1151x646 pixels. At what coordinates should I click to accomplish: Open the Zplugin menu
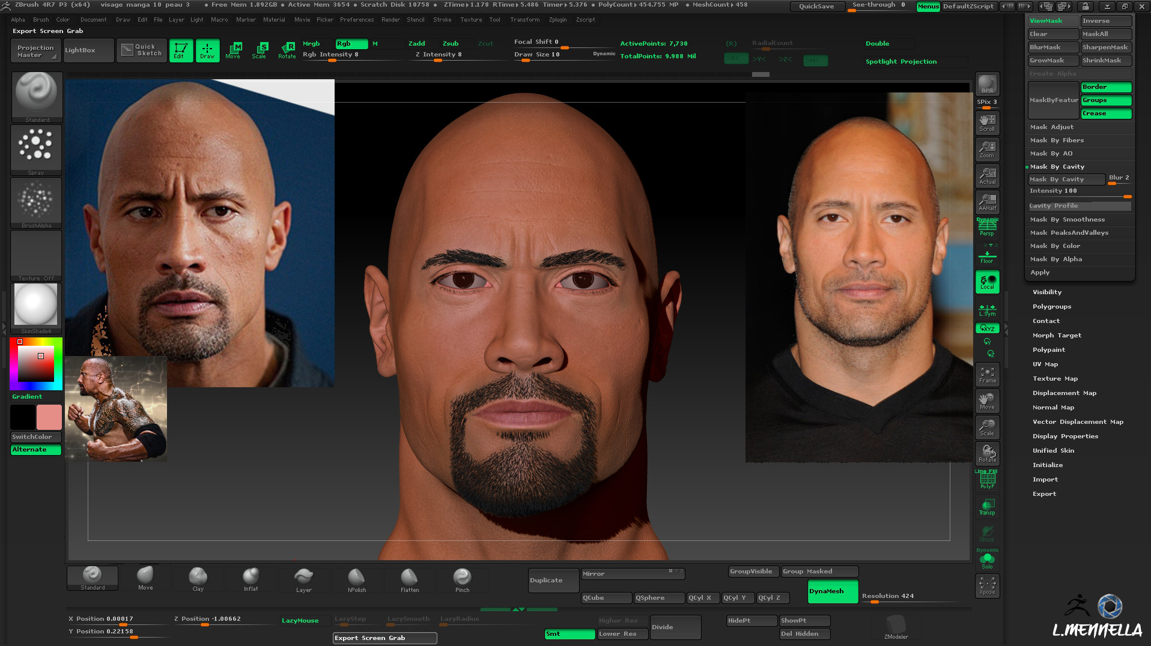(557, 20)
